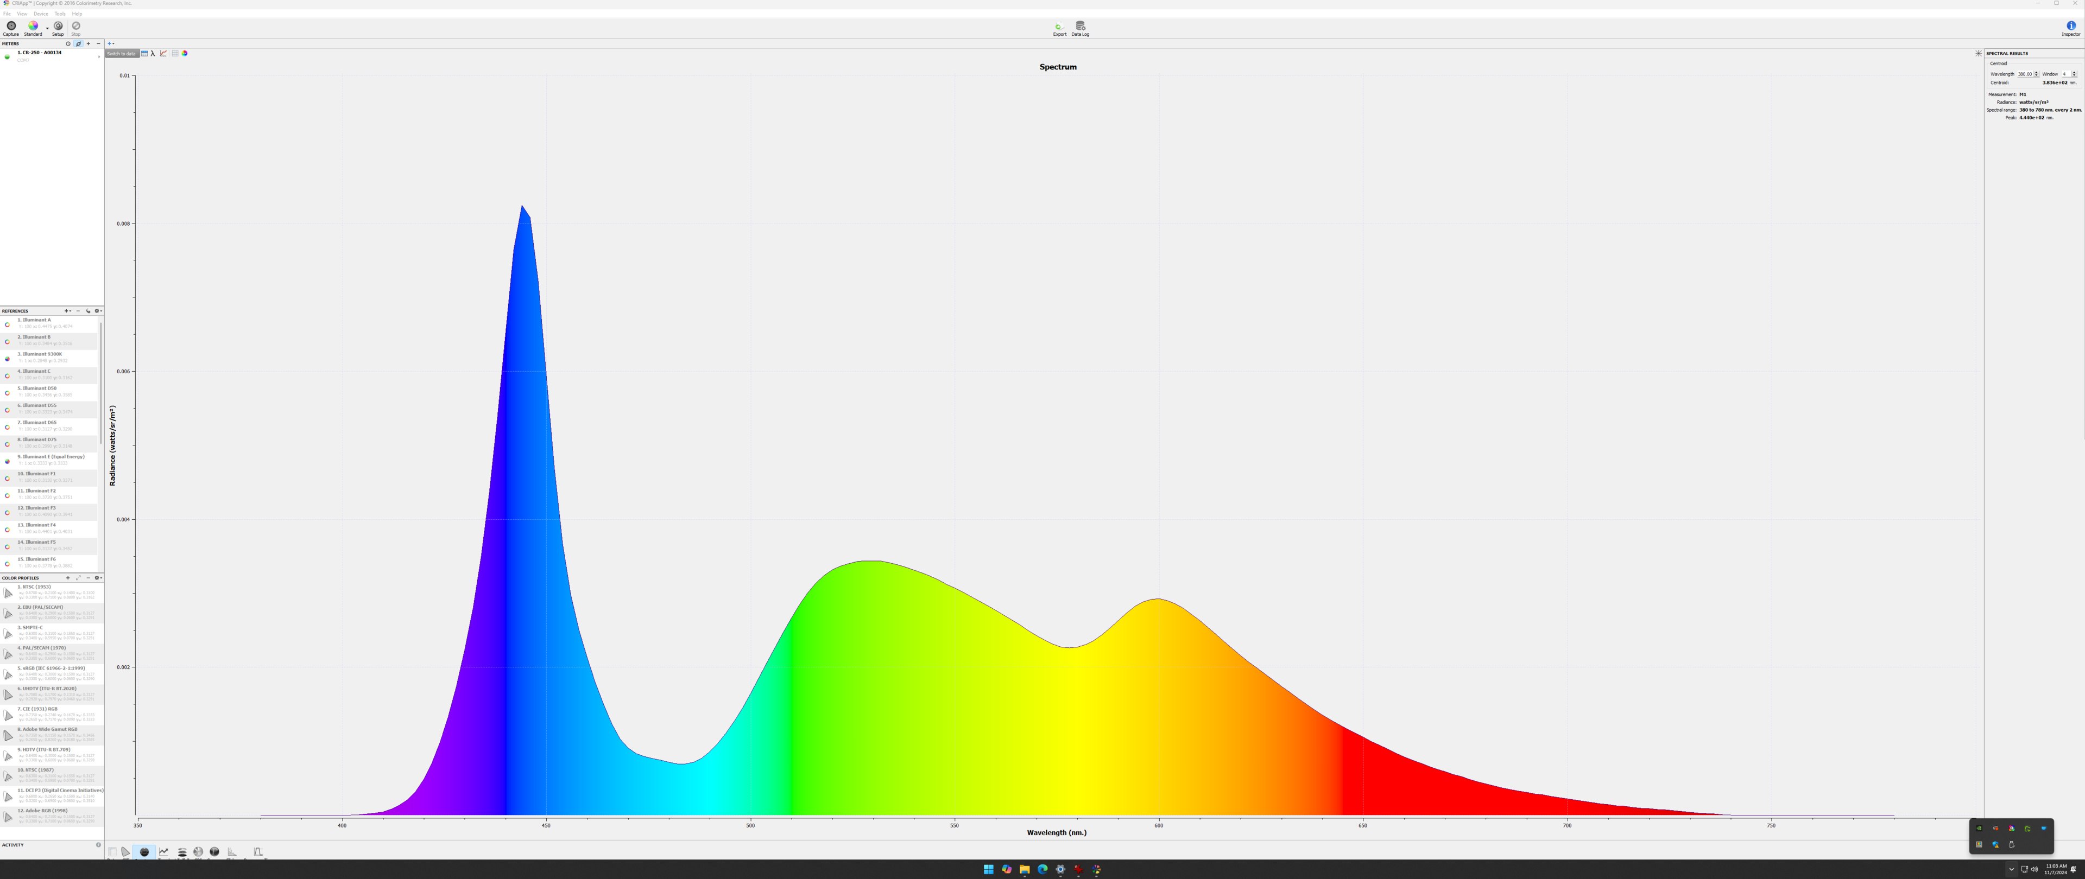Click the Wavelength 380.00 input field
Viewport: 2085px width, 879px height.
click(2025, 74)
